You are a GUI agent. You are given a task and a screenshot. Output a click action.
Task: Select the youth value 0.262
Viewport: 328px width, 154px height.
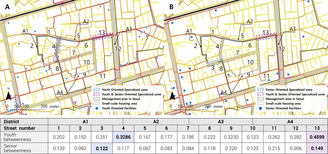coord(274,137)
